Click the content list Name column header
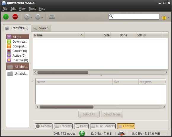The width and height of the screenshot is (172, 137). 74,82
